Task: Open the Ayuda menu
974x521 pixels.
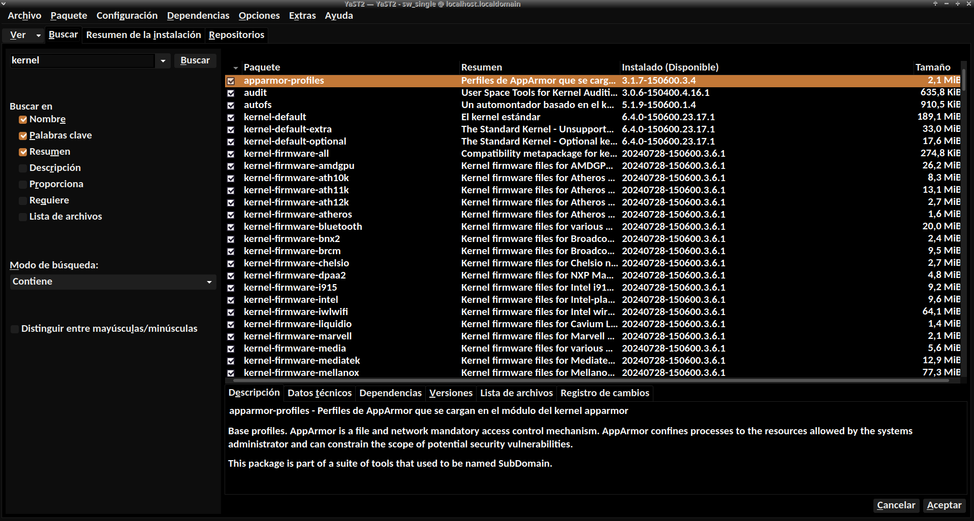Action: click(339, 16)
